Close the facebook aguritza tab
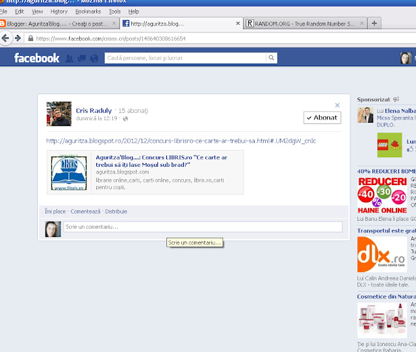The width and height of the screenshot is (416, 352). [x=238, y=23]
